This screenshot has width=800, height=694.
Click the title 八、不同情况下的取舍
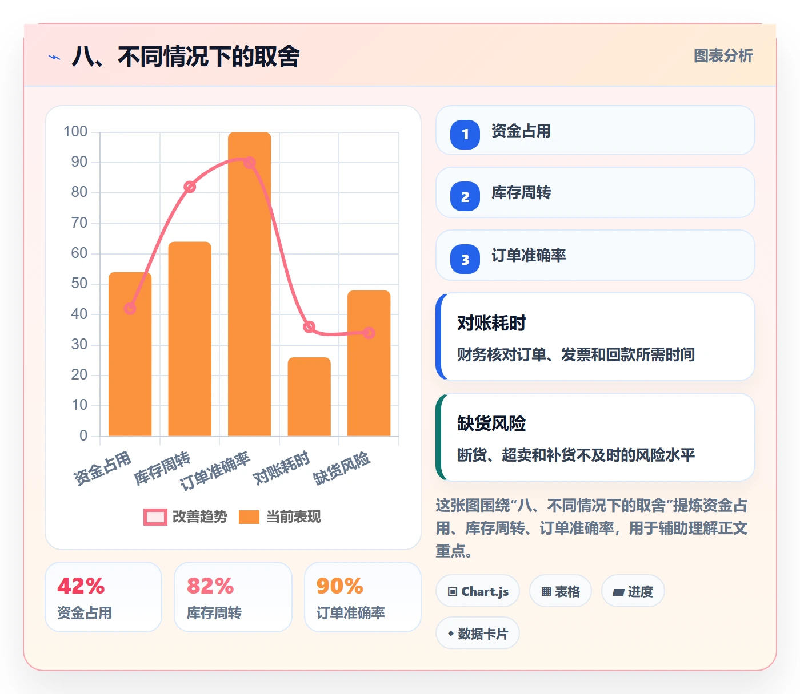[x=186, y=57]
